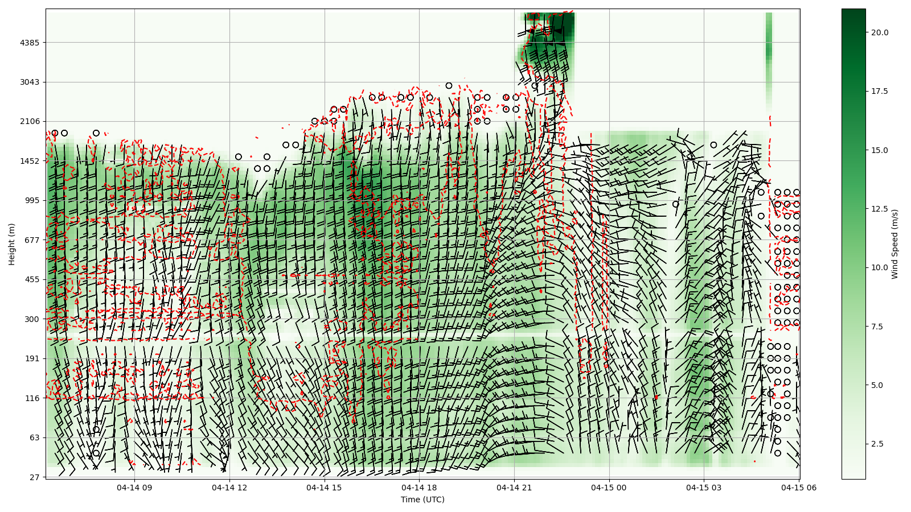Select the 04-14 21 time tick label
The height and width of the screenshot is (512, 911).
(514, 488)
